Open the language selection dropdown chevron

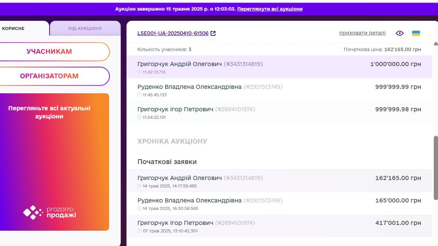pos(423,34)
